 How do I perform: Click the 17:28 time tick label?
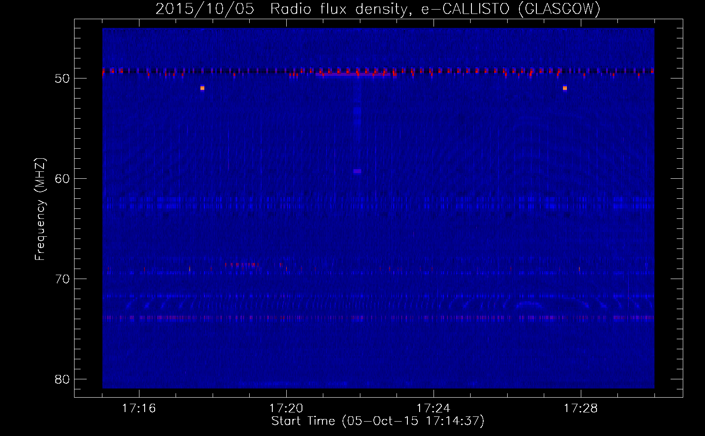(581, 408)
